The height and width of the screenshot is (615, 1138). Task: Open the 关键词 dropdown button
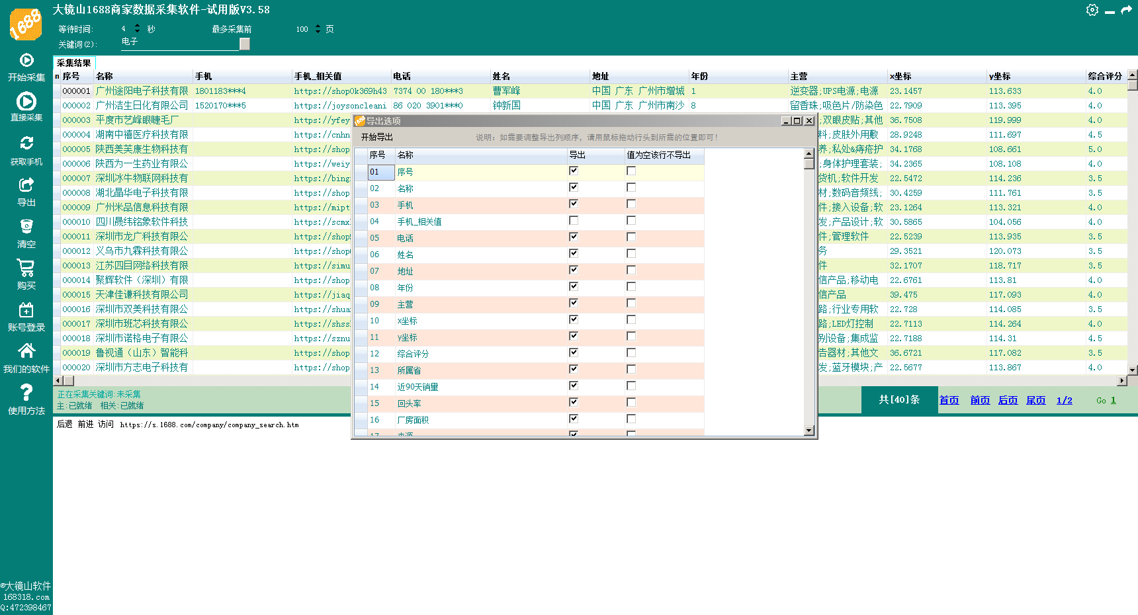pos(245,44)
